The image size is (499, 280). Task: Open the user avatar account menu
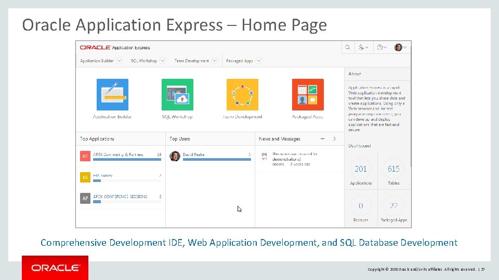pyautogui.click(x=400, y=47)
